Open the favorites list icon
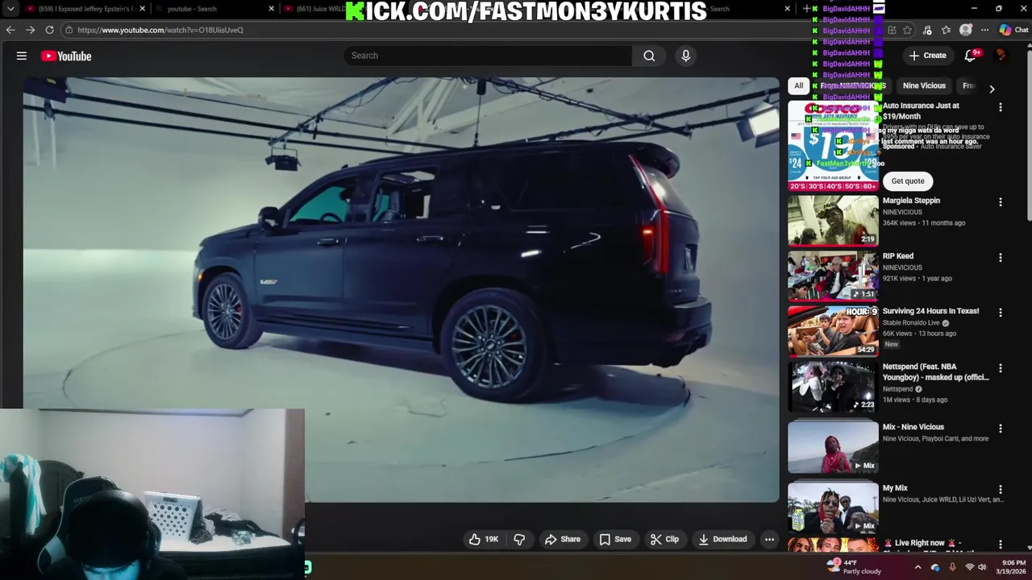Screen dimensions: 1032x580 (x=947, y=30)
